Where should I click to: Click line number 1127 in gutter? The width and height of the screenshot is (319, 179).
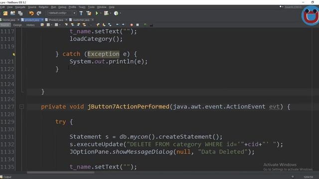(x=7, y=107)
